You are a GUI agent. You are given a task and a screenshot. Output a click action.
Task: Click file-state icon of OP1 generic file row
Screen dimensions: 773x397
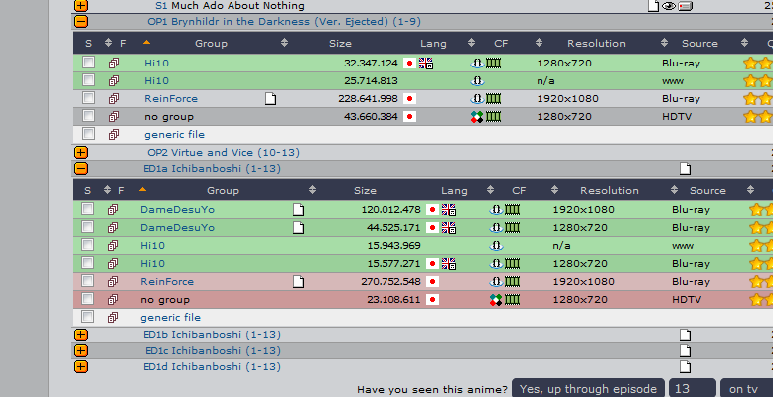coord(114,134)
